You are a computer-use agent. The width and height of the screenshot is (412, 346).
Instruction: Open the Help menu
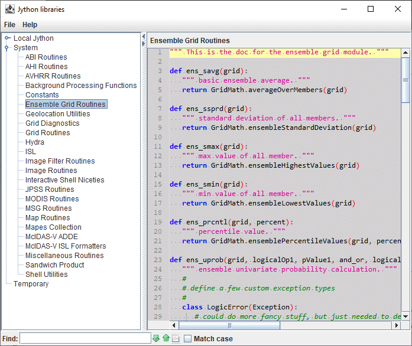pyautogui.click(x=30, y=25)
